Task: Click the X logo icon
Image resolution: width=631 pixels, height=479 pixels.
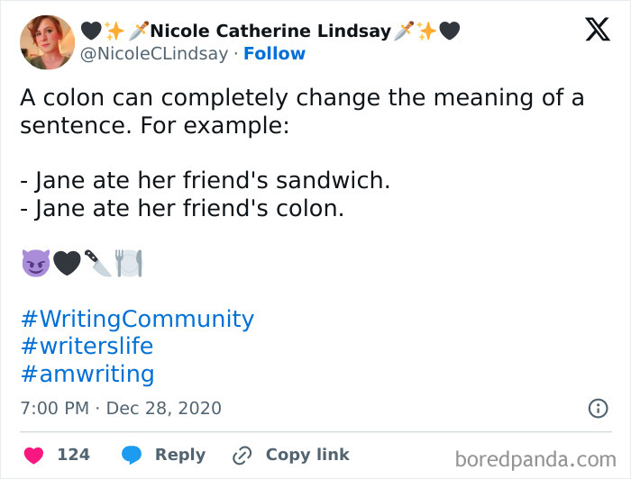Action: tap(597, 32)
